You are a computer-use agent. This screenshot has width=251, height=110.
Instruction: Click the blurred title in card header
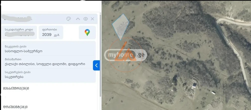point(17,19)
